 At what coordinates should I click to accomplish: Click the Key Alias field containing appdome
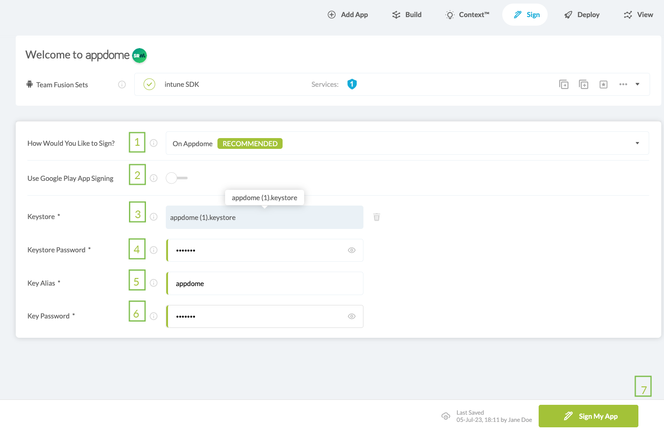(x=264, y=283)
